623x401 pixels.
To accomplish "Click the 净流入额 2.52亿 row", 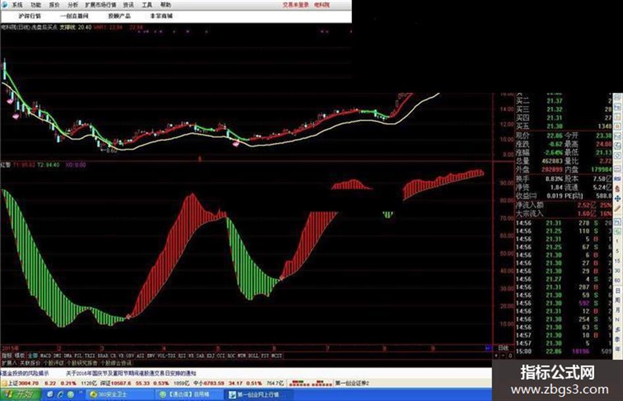I will point(564,205).
